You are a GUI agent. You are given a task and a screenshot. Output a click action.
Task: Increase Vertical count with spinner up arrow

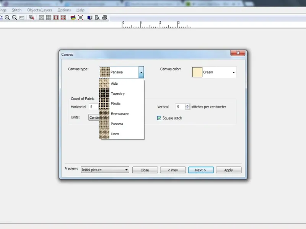coord(187,105)
